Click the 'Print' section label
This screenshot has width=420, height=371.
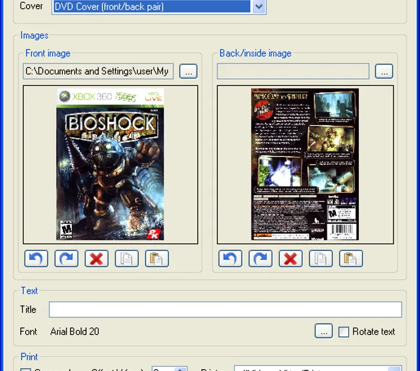tap(30, 357)
